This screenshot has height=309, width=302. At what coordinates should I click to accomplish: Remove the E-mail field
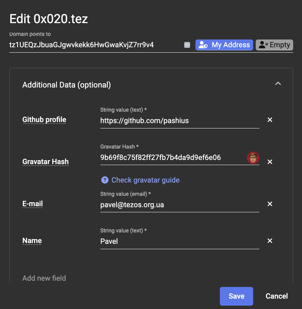[x=270, y=204]
